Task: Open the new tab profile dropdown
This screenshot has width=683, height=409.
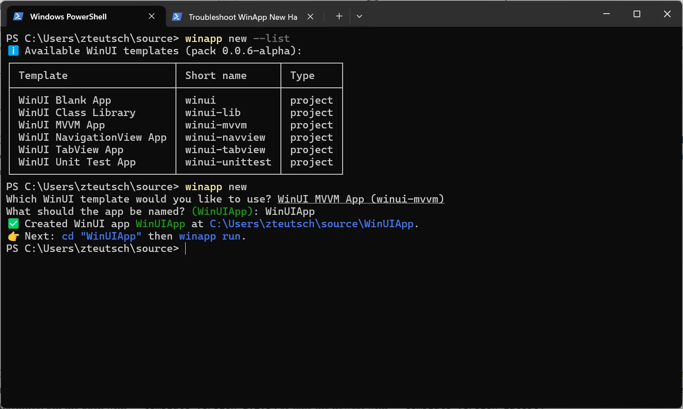Action: pyautogui.click(x=359, y=16)
